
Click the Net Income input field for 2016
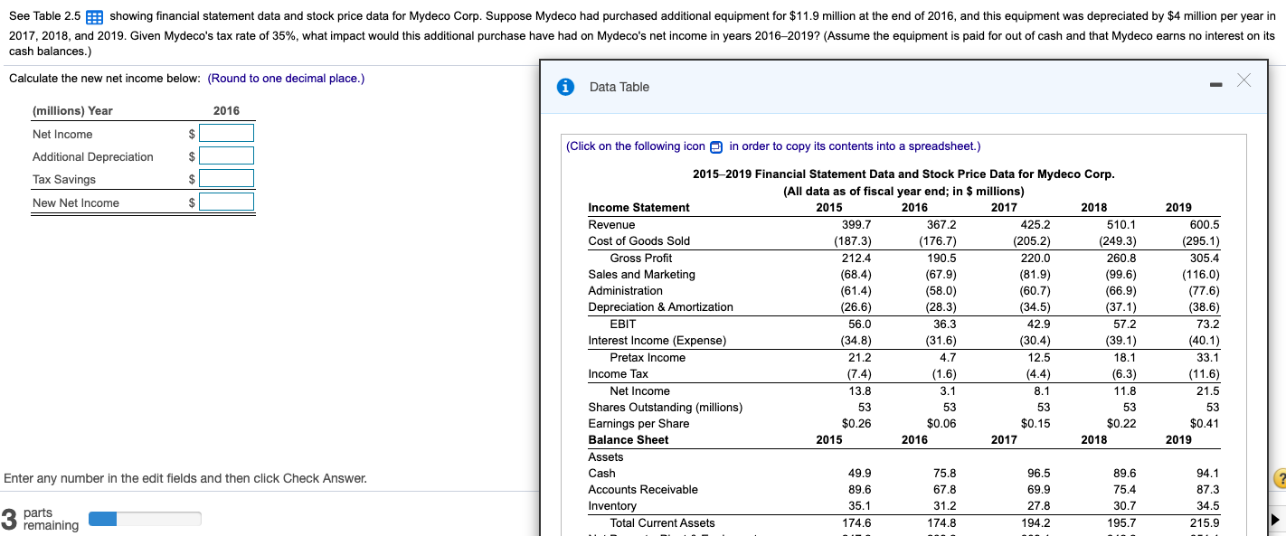point(227,133)
